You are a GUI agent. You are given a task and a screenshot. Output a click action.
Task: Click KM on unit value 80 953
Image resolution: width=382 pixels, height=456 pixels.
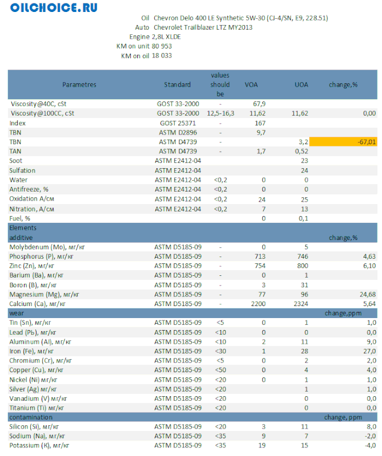(x=162, y=46)
